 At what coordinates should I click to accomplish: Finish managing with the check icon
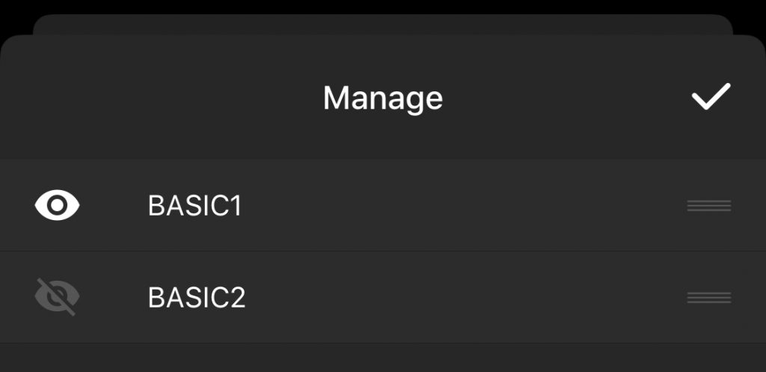[710, 97]
